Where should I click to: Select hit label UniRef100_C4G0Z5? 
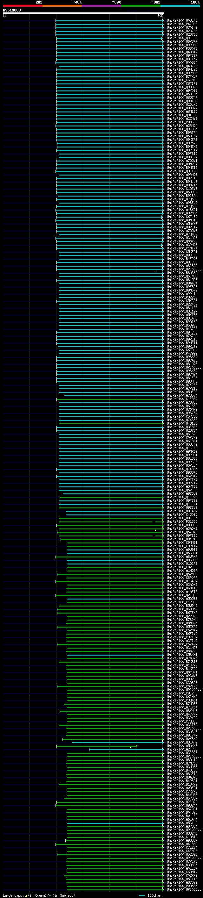[182, 514]
